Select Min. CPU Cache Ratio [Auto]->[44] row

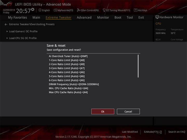click(69, 88)
